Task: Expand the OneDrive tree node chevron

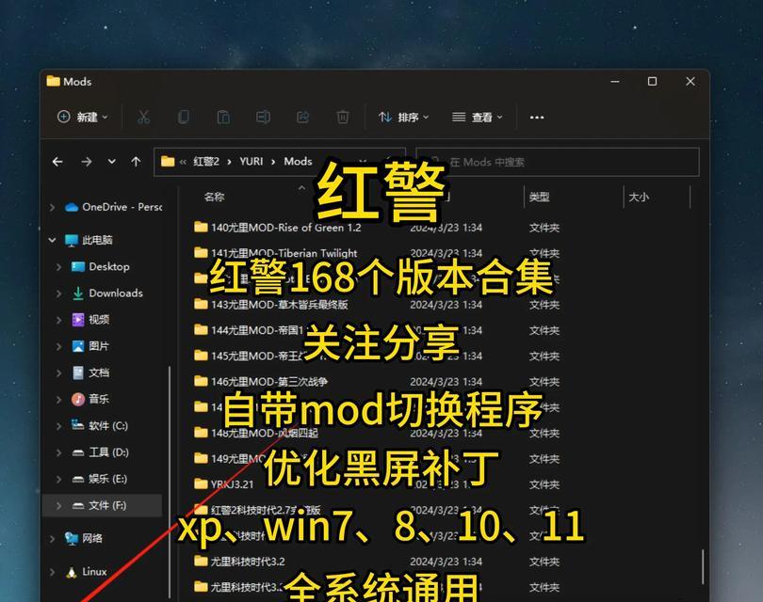Action: click(x=52, y=208)
